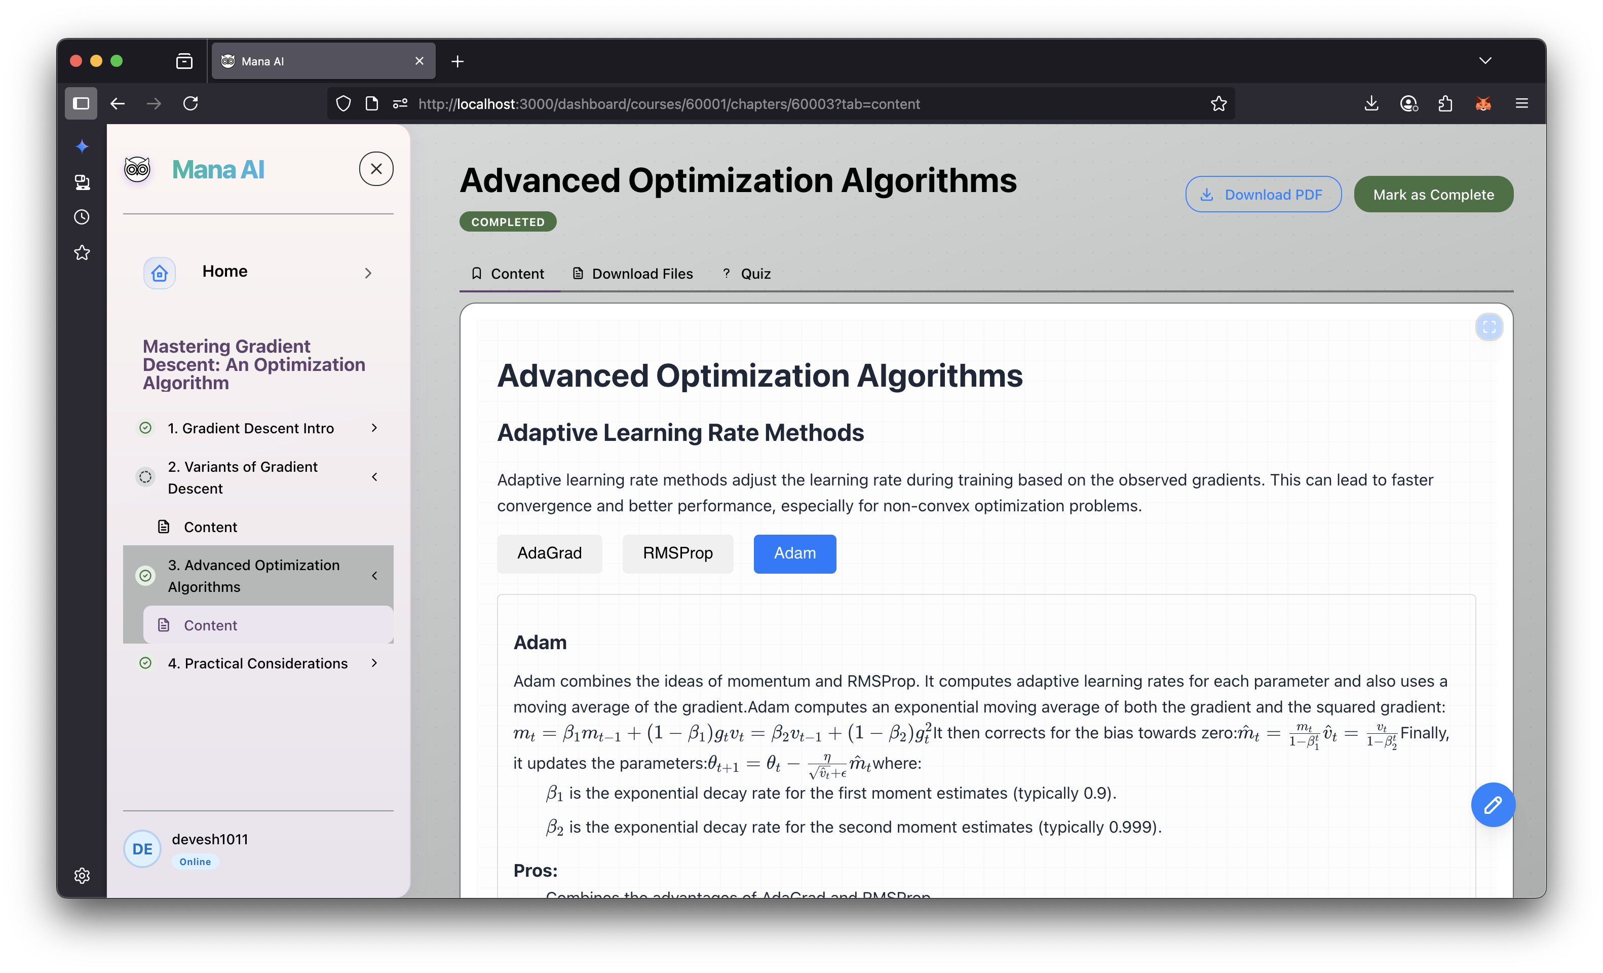Switch to the RMSProp method

coord(677,553)
